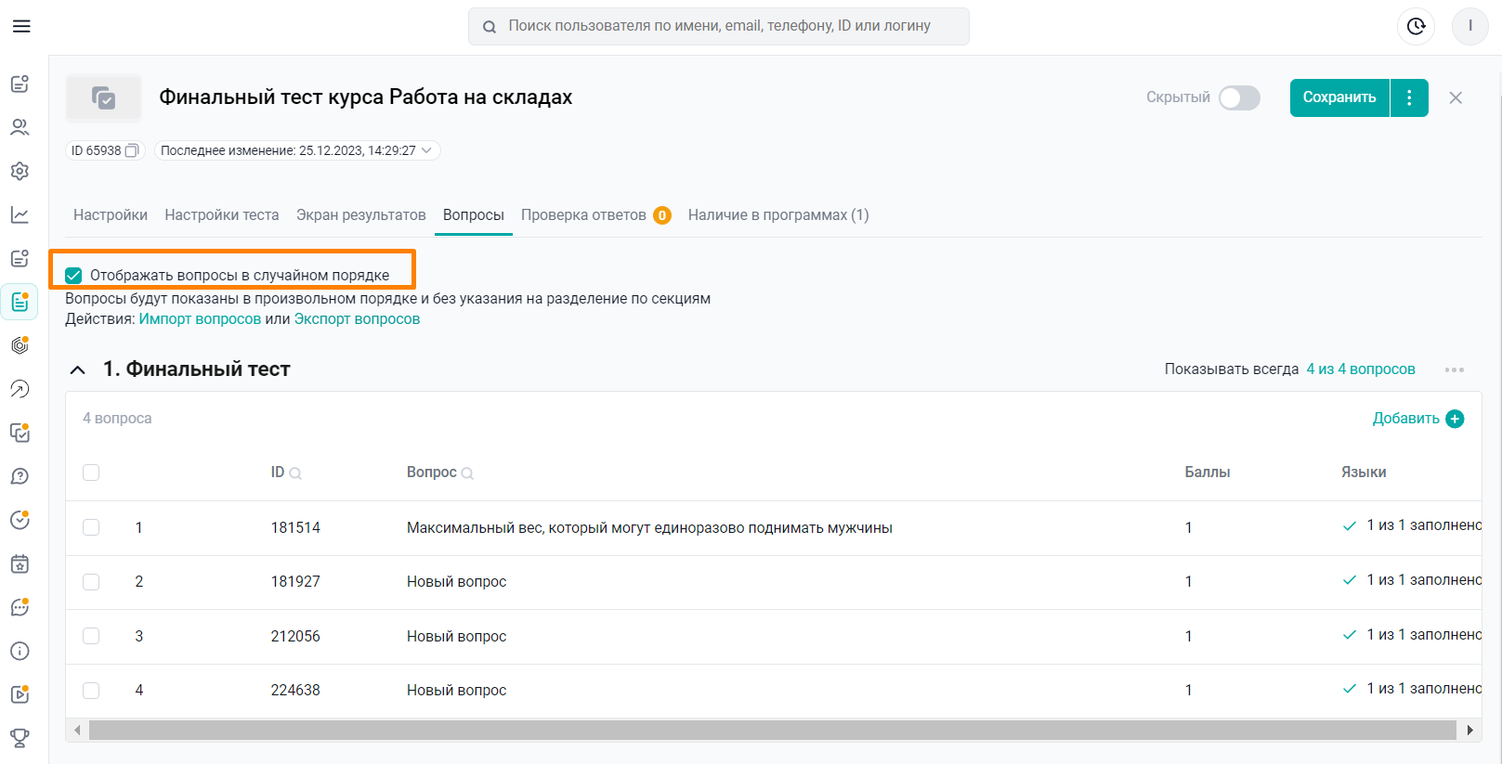Select checkbox for question 224638
The width and height of the screenshot is (1502, 764).
click(x=91, y=691)
